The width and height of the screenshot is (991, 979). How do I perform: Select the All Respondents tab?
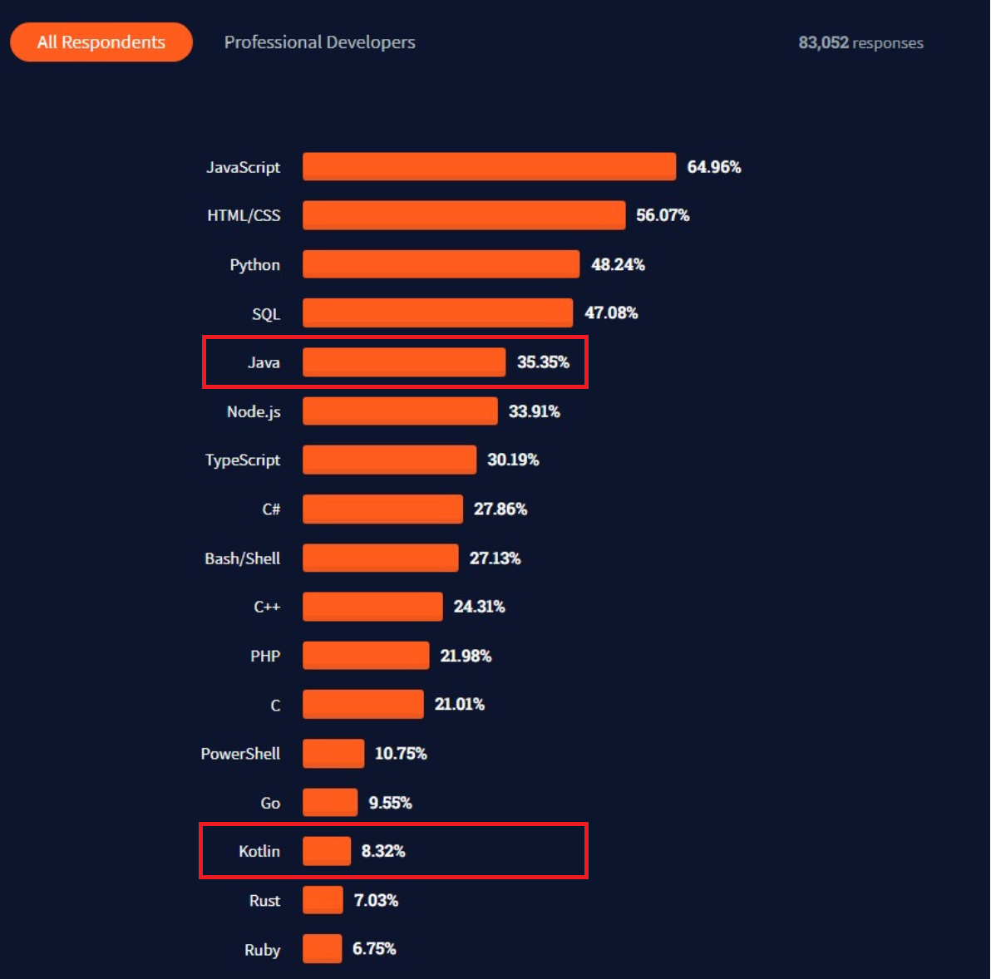tap(101, 42)
